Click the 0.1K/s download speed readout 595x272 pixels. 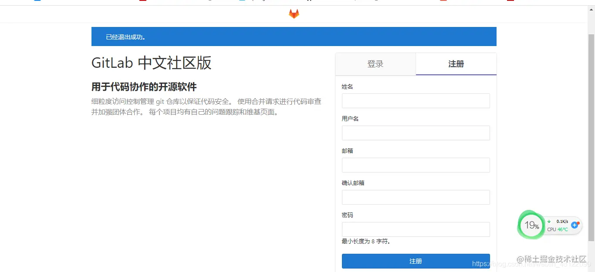(562, 221)
